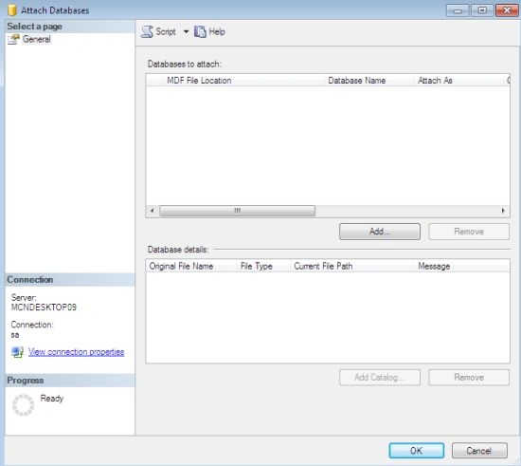521x466 pixels.
Task: Click Remove button under Database details
Action: click(x=469, y=377)
